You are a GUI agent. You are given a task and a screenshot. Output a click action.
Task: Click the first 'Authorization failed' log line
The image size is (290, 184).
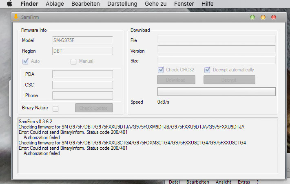[x=42, y=137]
